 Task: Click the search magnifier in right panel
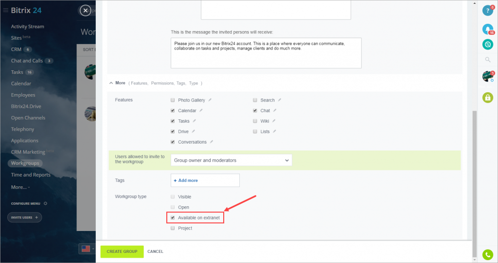click(x=488, y=60)
